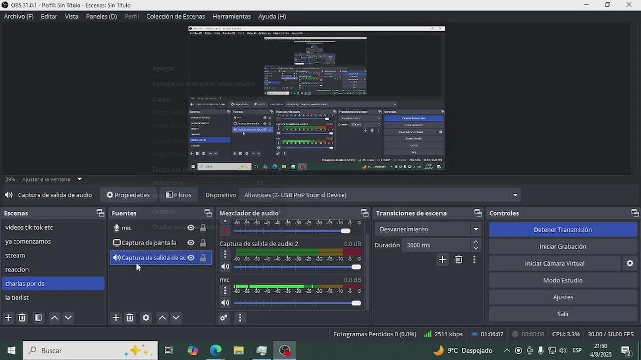Lock the Captura de pantalla source
The height and width of the screenshot is (360, 641).
[203, 243]
